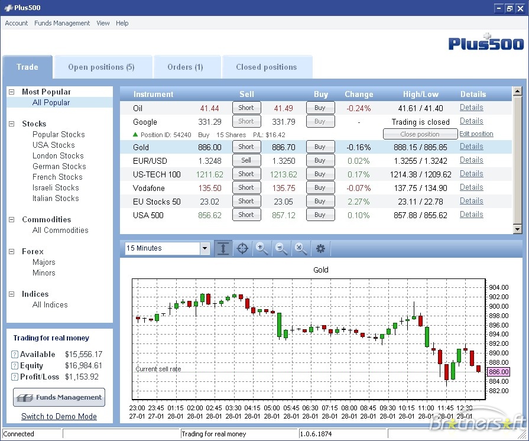Screen dimensions: 529x441
Task: Click the pink 886.00 current rate marker
Action: pos(499,372)
